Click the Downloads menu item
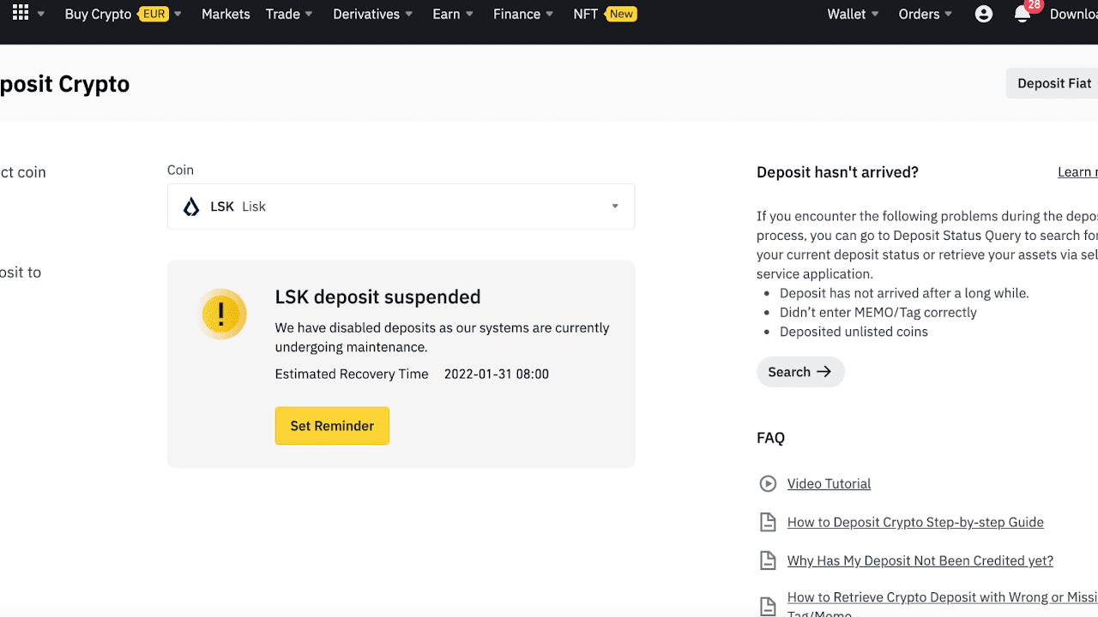 point(1074,14)
